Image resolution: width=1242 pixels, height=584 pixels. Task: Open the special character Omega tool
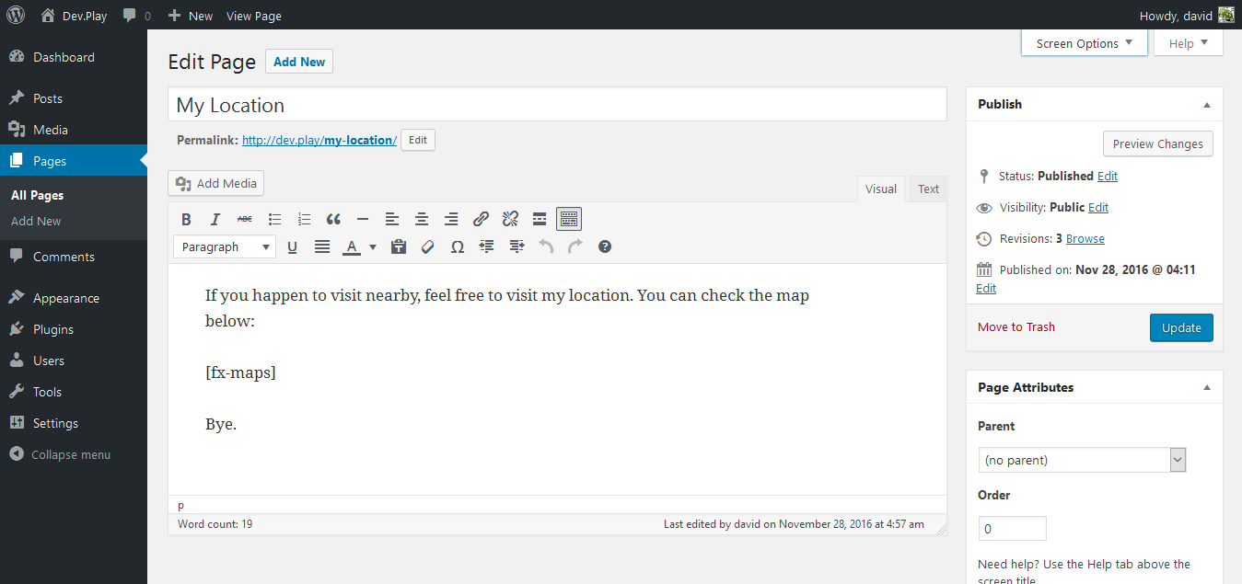pos(458,246)
